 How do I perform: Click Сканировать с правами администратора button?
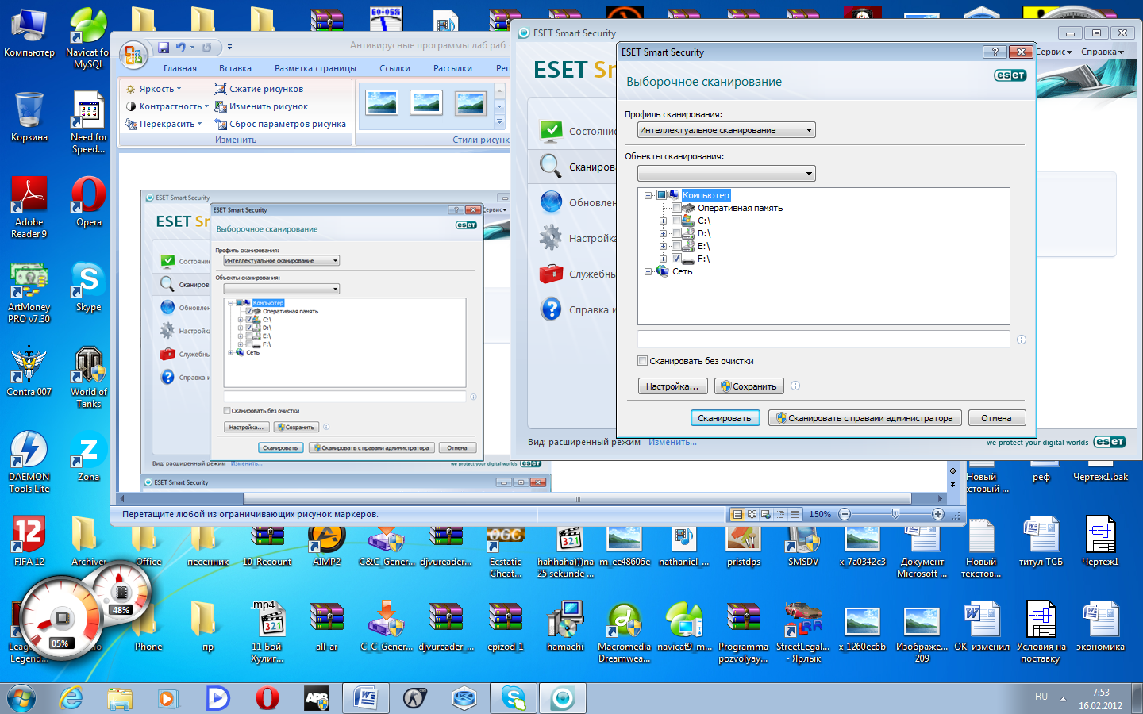click(865, 418)
